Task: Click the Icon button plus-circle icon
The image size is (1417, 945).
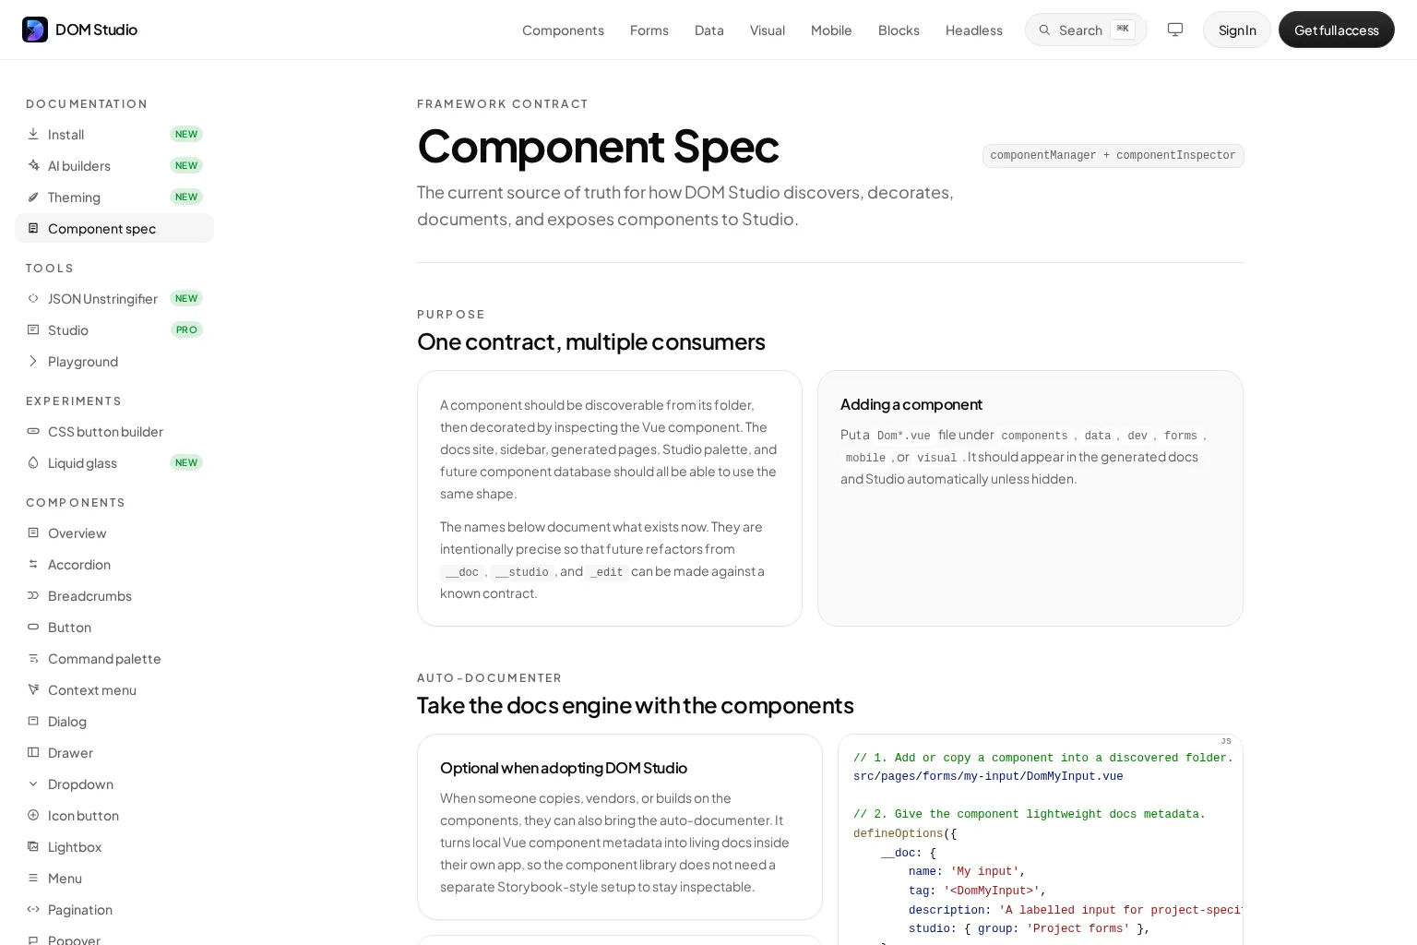Action: pyautogui.click(x=33, y=815)
